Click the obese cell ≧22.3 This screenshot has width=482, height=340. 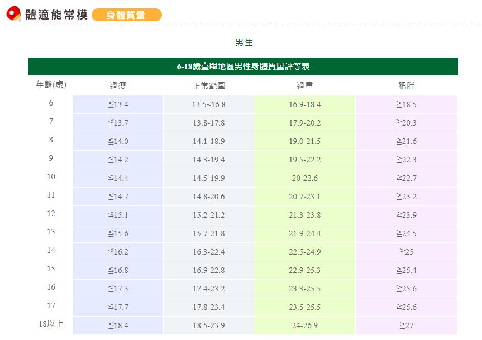pyautogui.click(x=406, y=160)
